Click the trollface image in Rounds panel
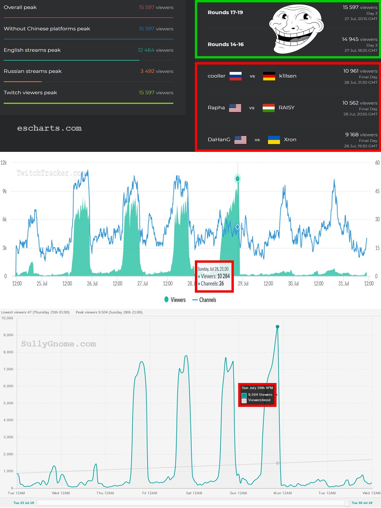 [x=296, y=29]
